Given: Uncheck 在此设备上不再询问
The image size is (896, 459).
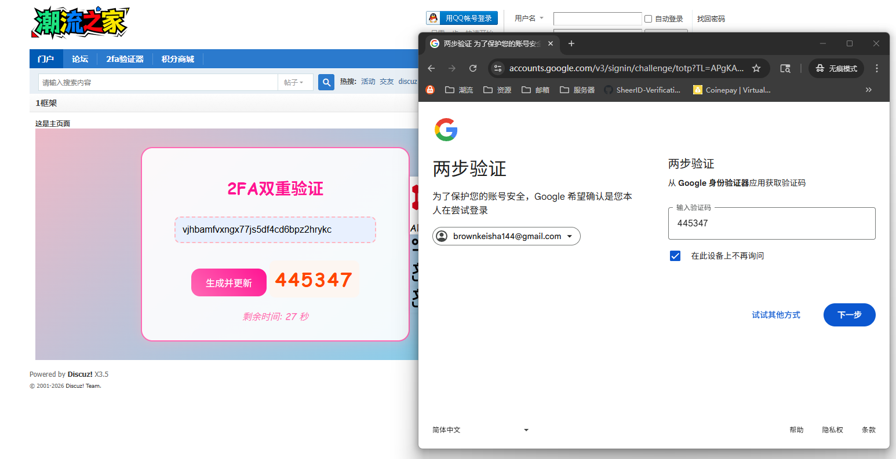Looking at the screenshot, I should click(675, 255).
